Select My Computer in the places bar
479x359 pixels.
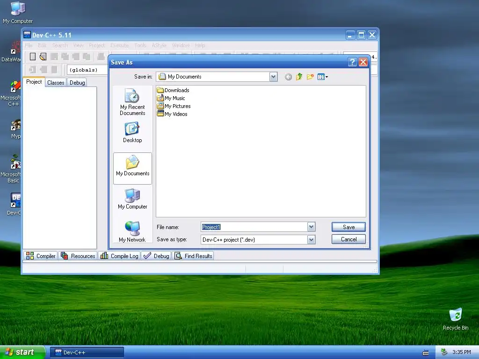132,199
